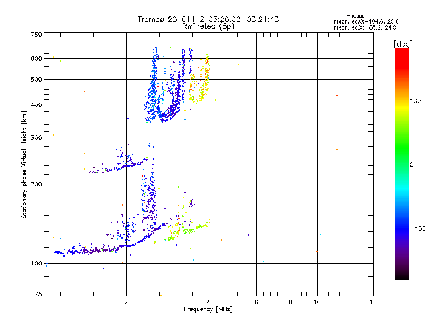Click the y-axis tick label '750'

click(x=36, y=35)
